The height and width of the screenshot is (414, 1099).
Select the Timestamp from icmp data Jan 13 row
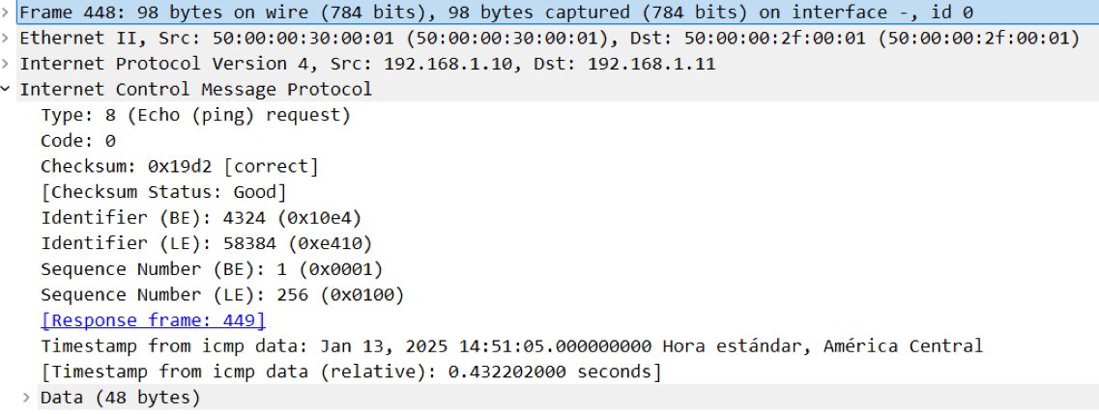point(511,345)
